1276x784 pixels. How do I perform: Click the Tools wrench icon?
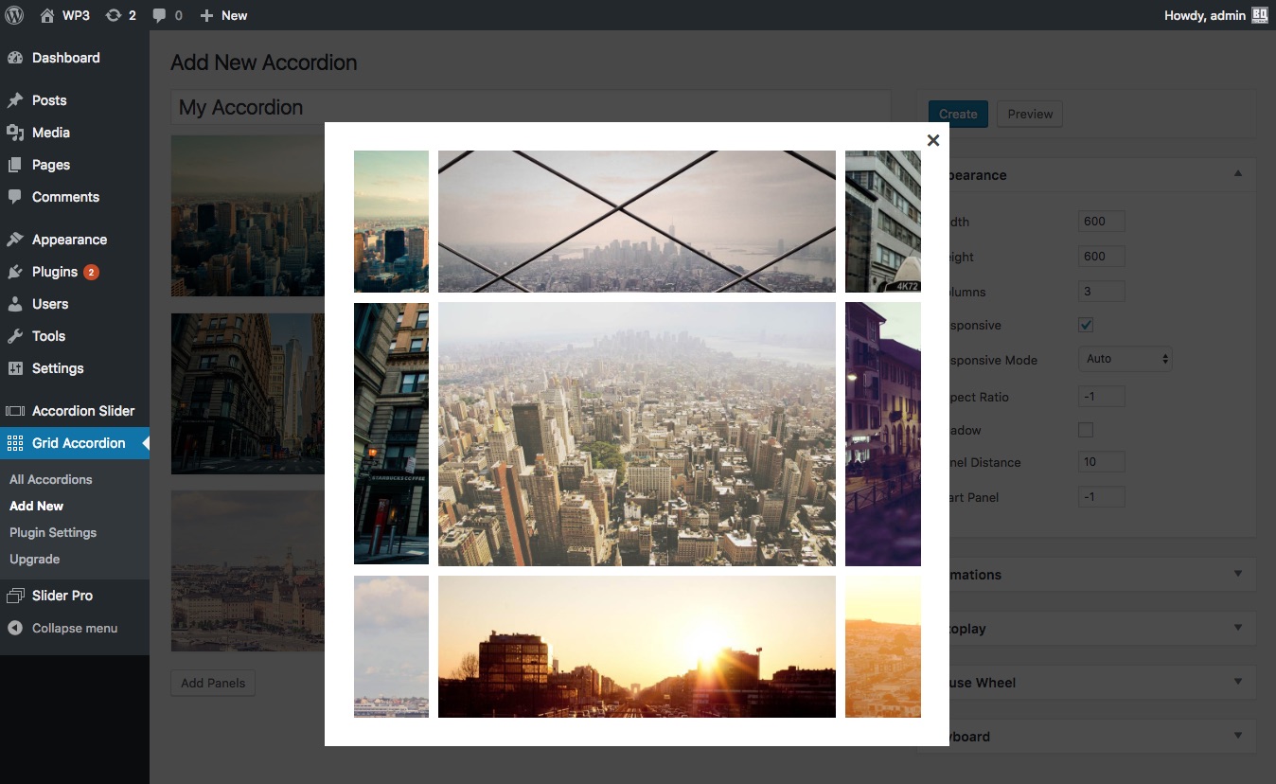point(14,336)
